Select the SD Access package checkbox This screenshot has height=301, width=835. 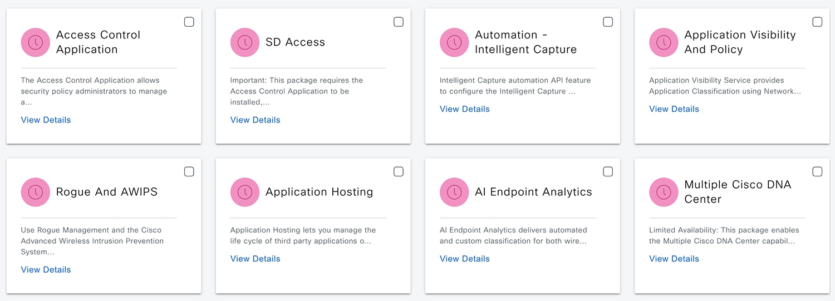click(x=399, y=22)
